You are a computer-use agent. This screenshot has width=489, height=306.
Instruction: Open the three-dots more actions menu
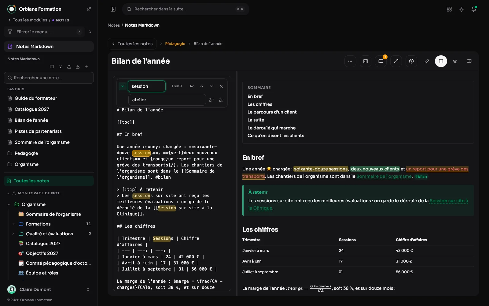[350, 61]
